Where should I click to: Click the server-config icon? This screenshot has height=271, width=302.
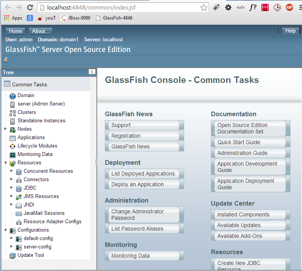point(19,247)
